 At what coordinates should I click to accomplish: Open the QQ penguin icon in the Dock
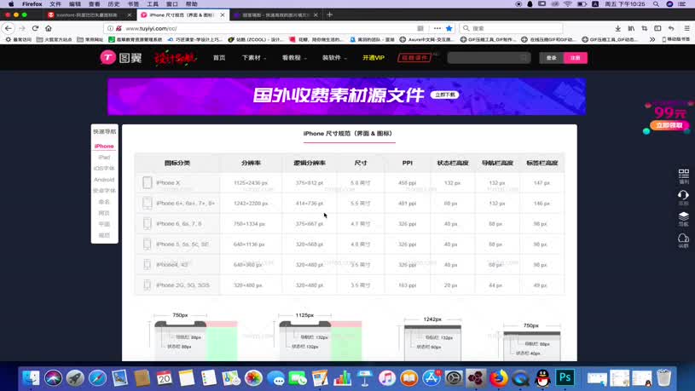(x=542, y=377)
